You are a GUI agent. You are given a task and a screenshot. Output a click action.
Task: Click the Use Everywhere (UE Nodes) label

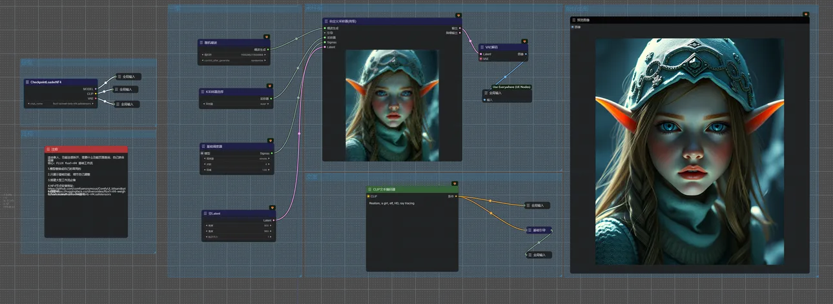point(511,86)
